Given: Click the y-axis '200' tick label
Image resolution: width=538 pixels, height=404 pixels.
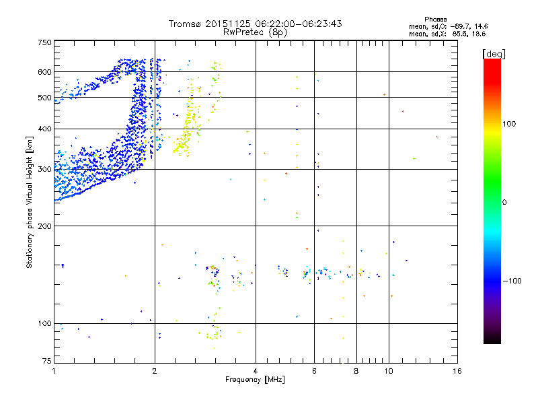Looking at the screenshot, I should (x=44, y=226).
